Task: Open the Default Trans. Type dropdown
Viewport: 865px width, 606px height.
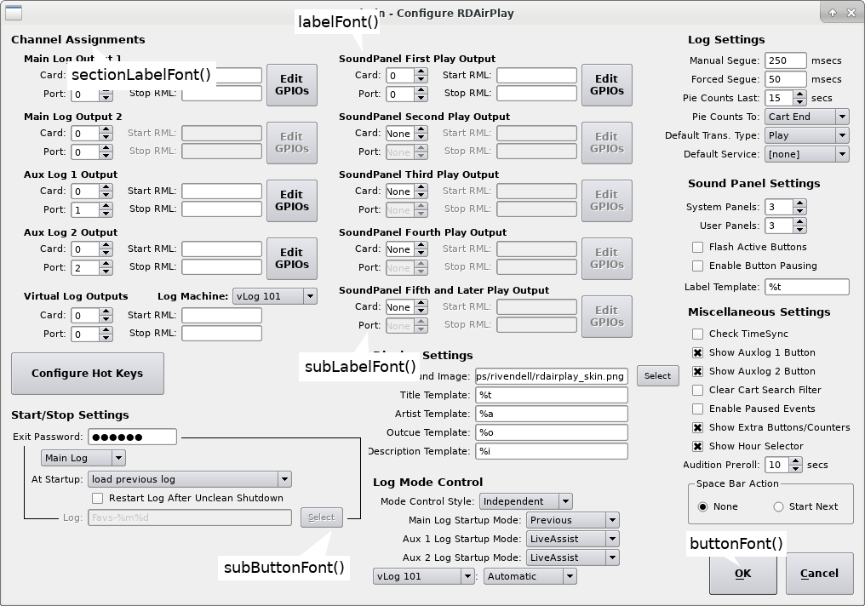Action: [x=805, y=134]
